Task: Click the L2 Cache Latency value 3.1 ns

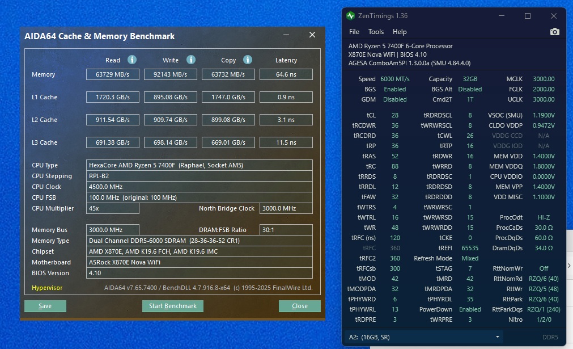Action: pos(286,120)
